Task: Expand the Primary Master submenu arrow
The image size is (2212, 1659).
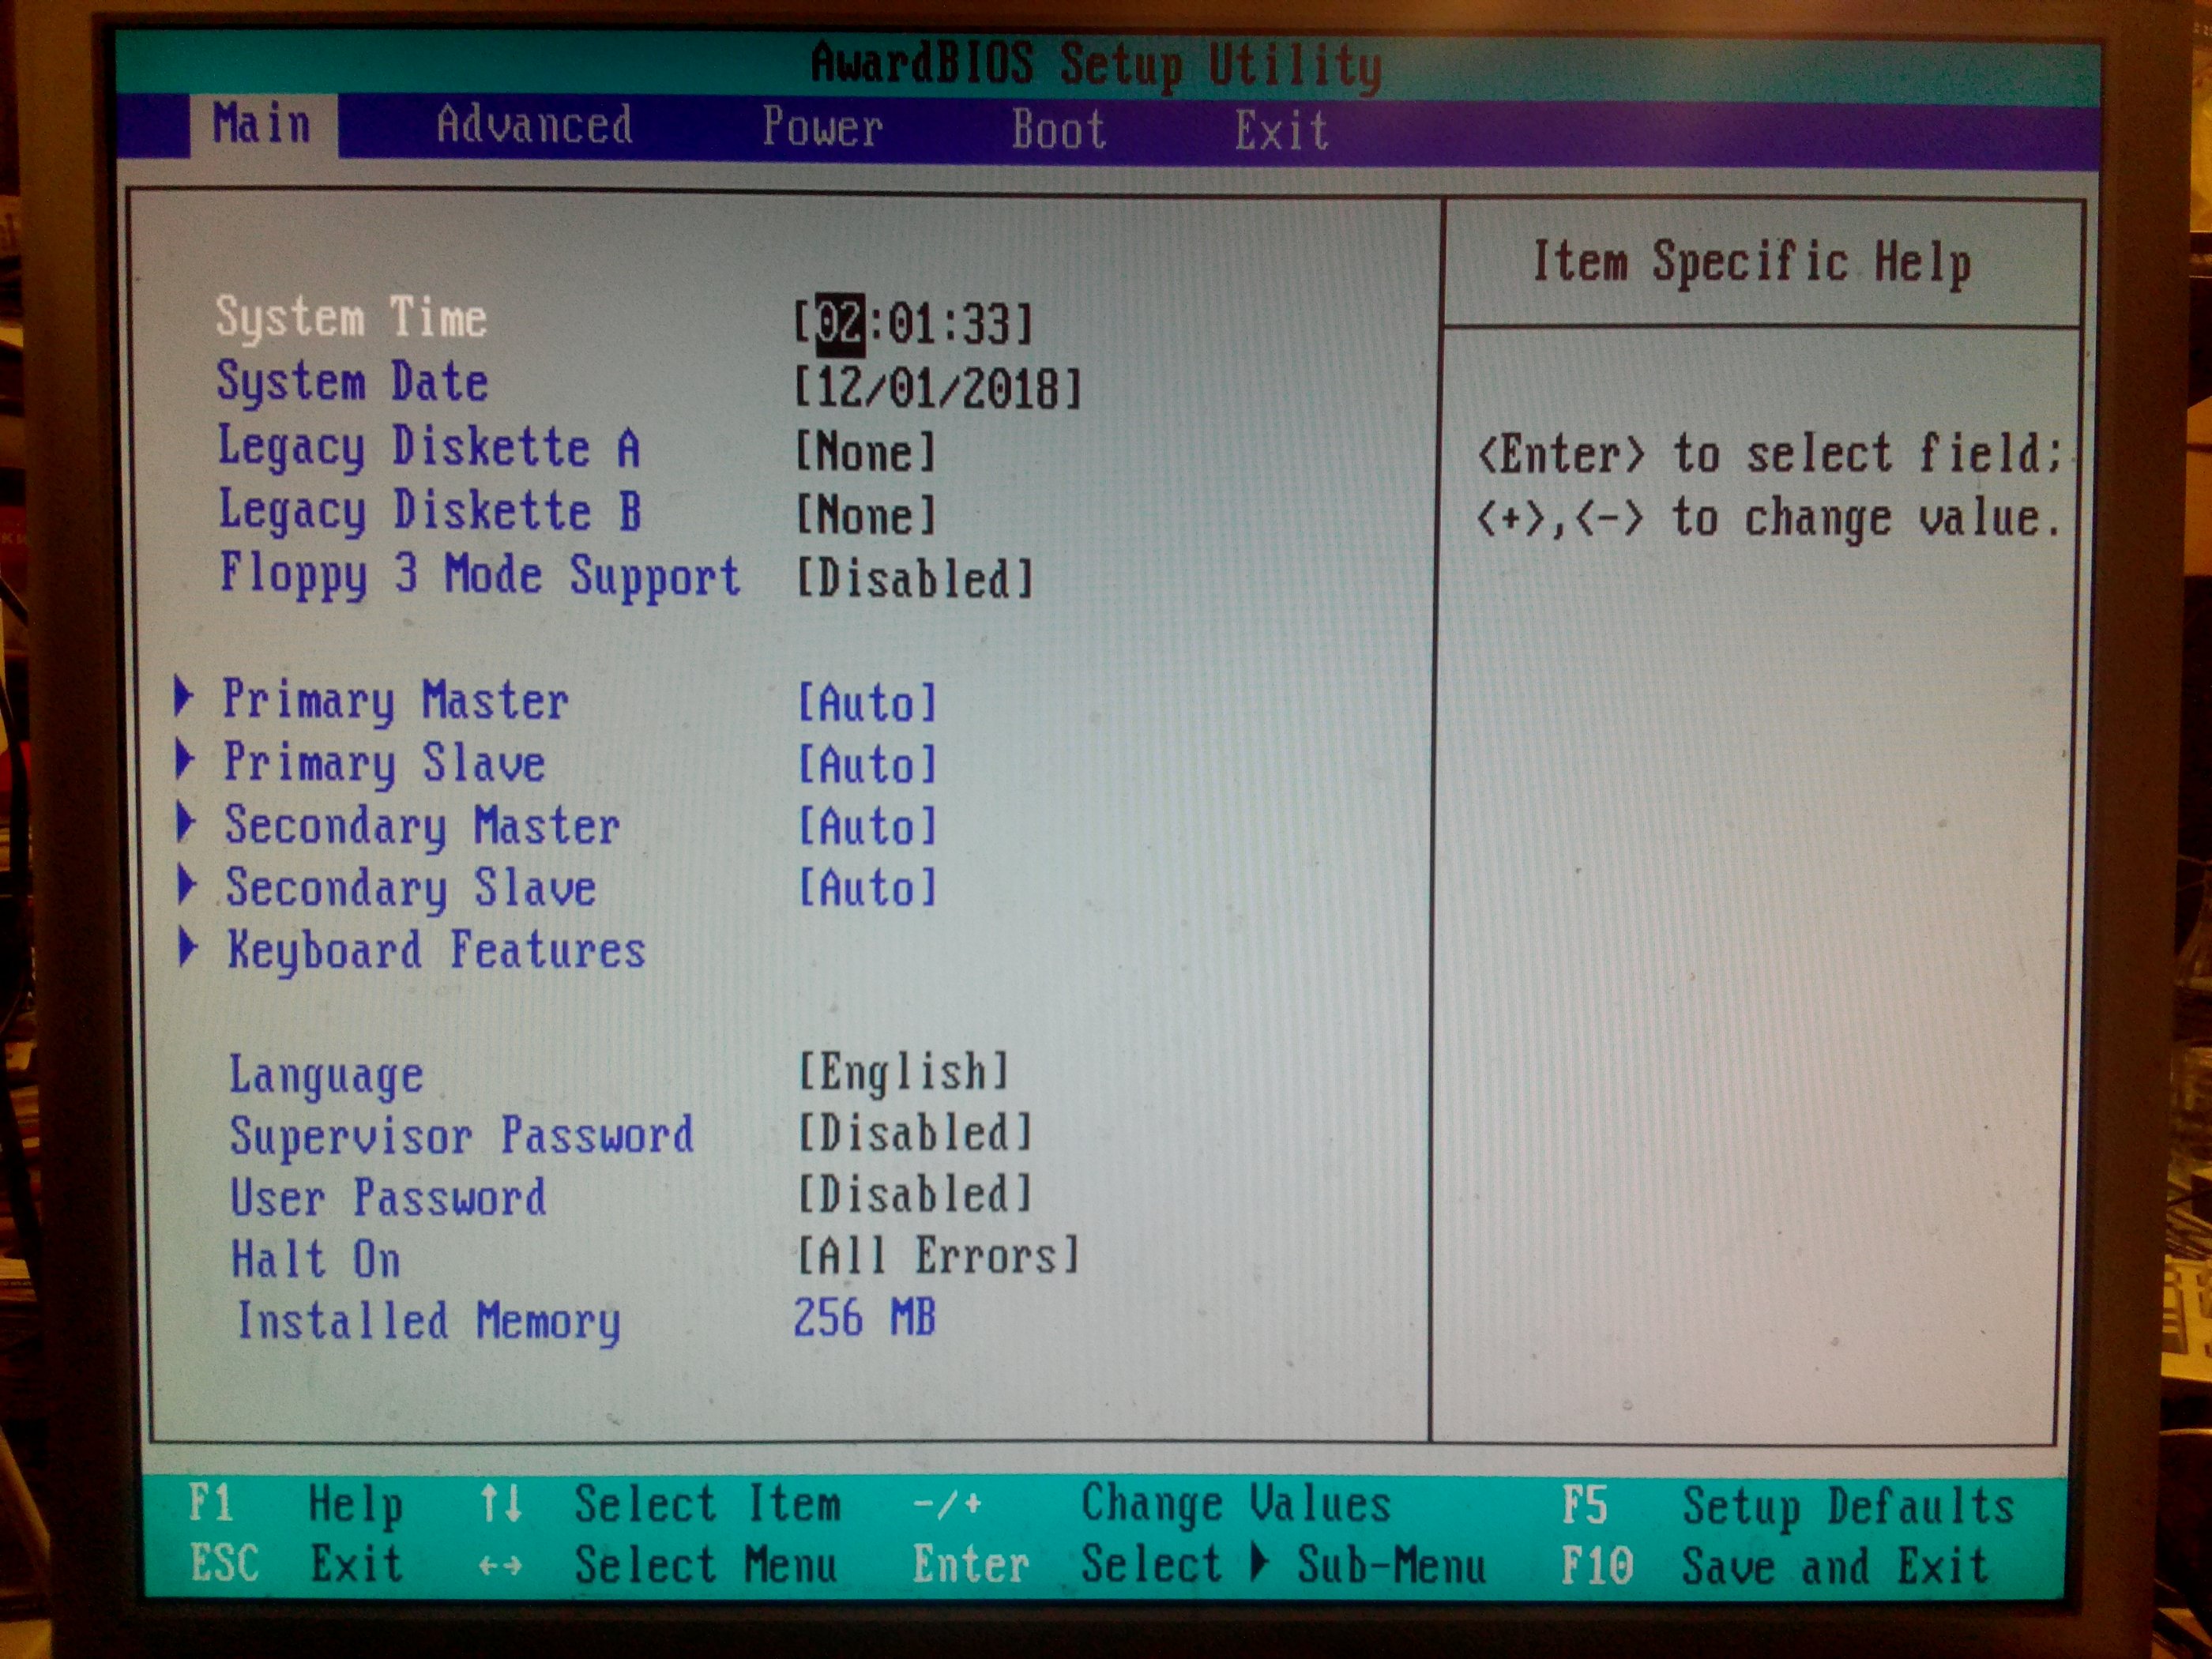Action: [x=183, y=696]
